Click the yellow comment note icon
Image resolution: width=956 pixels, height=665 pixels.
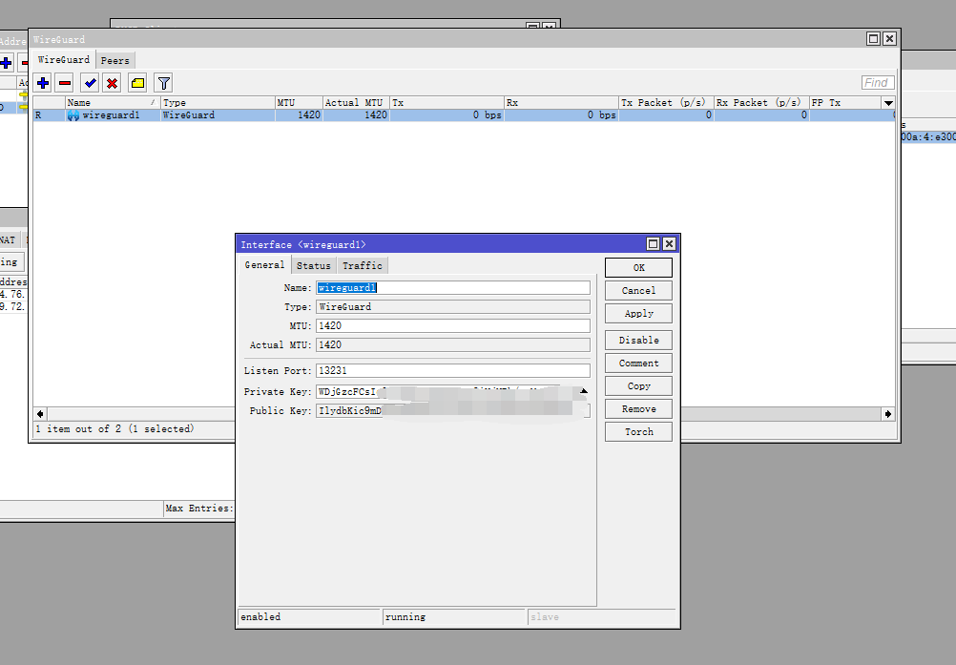pyautogui.click(x=137, y=83)
